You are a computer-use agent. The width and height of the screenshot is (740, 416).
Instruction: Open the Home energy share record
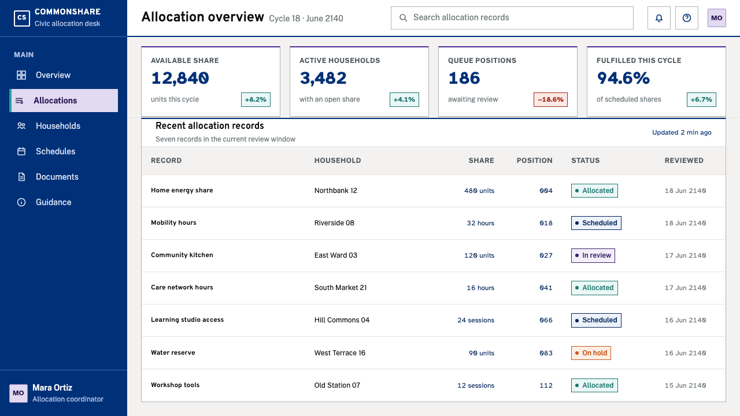click(434, 191)
